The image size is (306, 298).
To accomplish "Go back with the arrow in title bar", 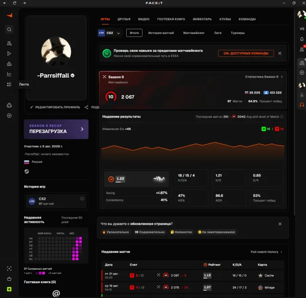I will (5, 3).
